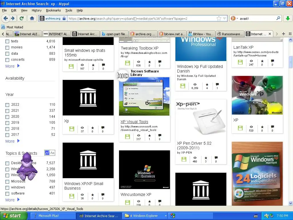This screenshot has width=293, height=220.
Task: Expand More under media types
Action: pos(13,66)
